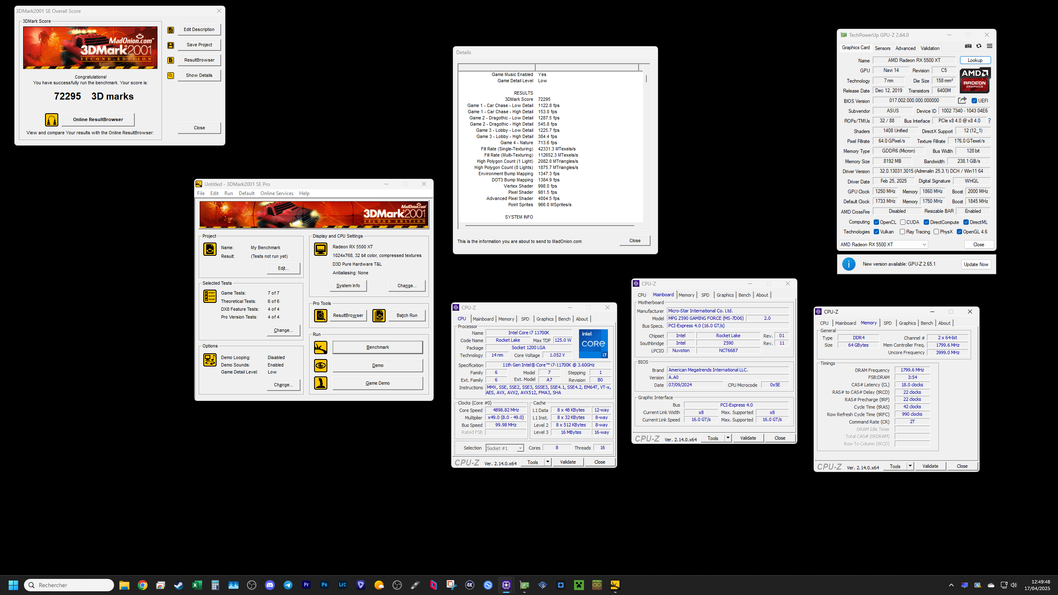
Task: Expand Tools dropdown arrow in Memory CPU-Z window
Action: click(x=910, y=466)
